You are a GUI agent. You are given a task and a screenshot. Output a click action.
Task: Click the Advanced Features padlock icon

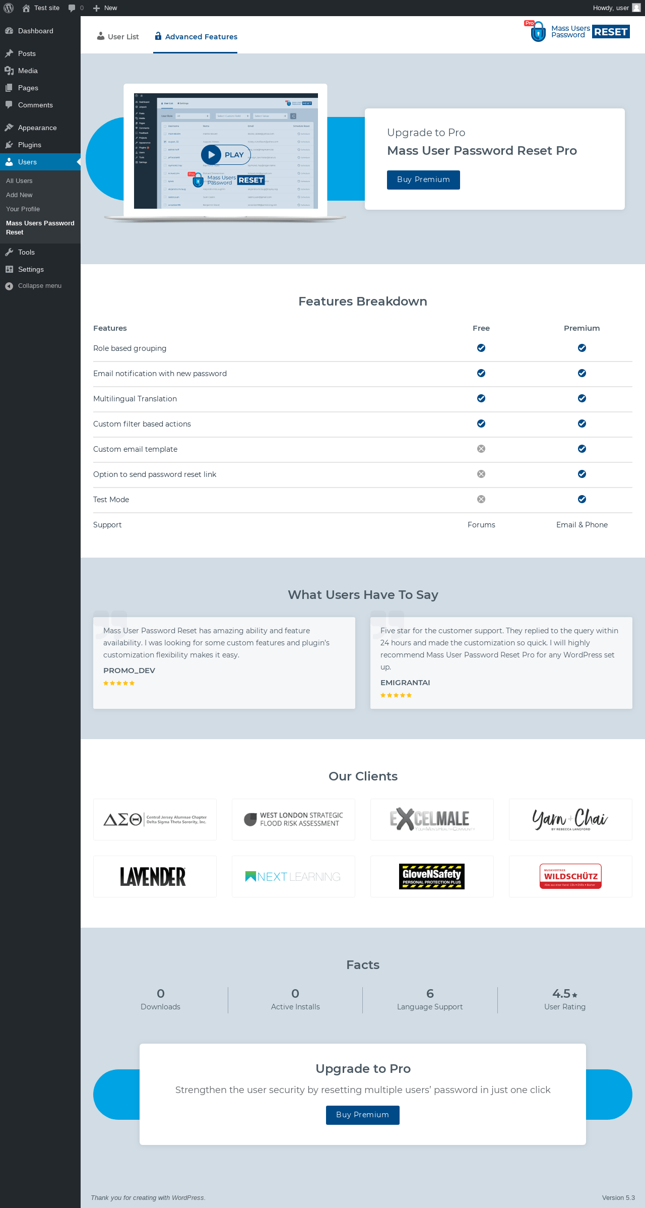[x=158, y=36]
